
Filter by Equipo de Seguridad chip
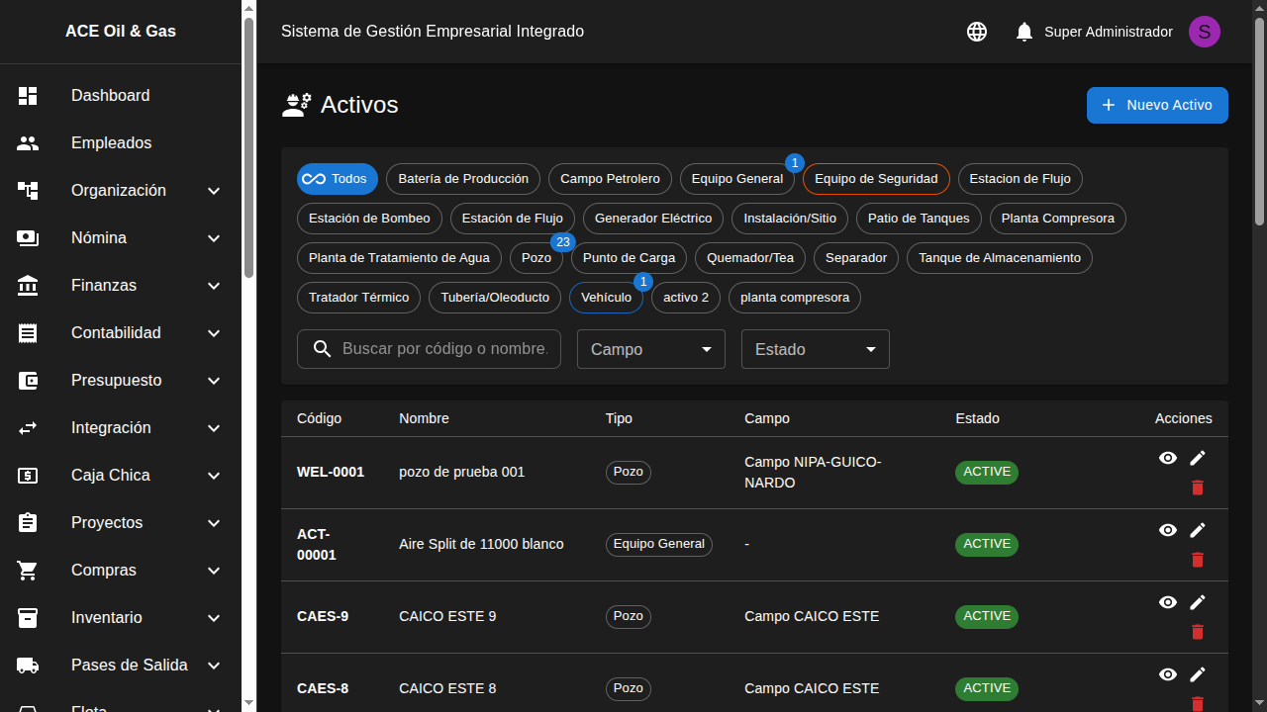[x=875, y=179]
